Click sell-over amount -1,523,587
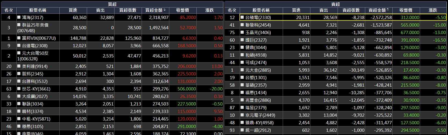Image resolution: width=448 pixels, height=135 pixels. coord(381,25)
